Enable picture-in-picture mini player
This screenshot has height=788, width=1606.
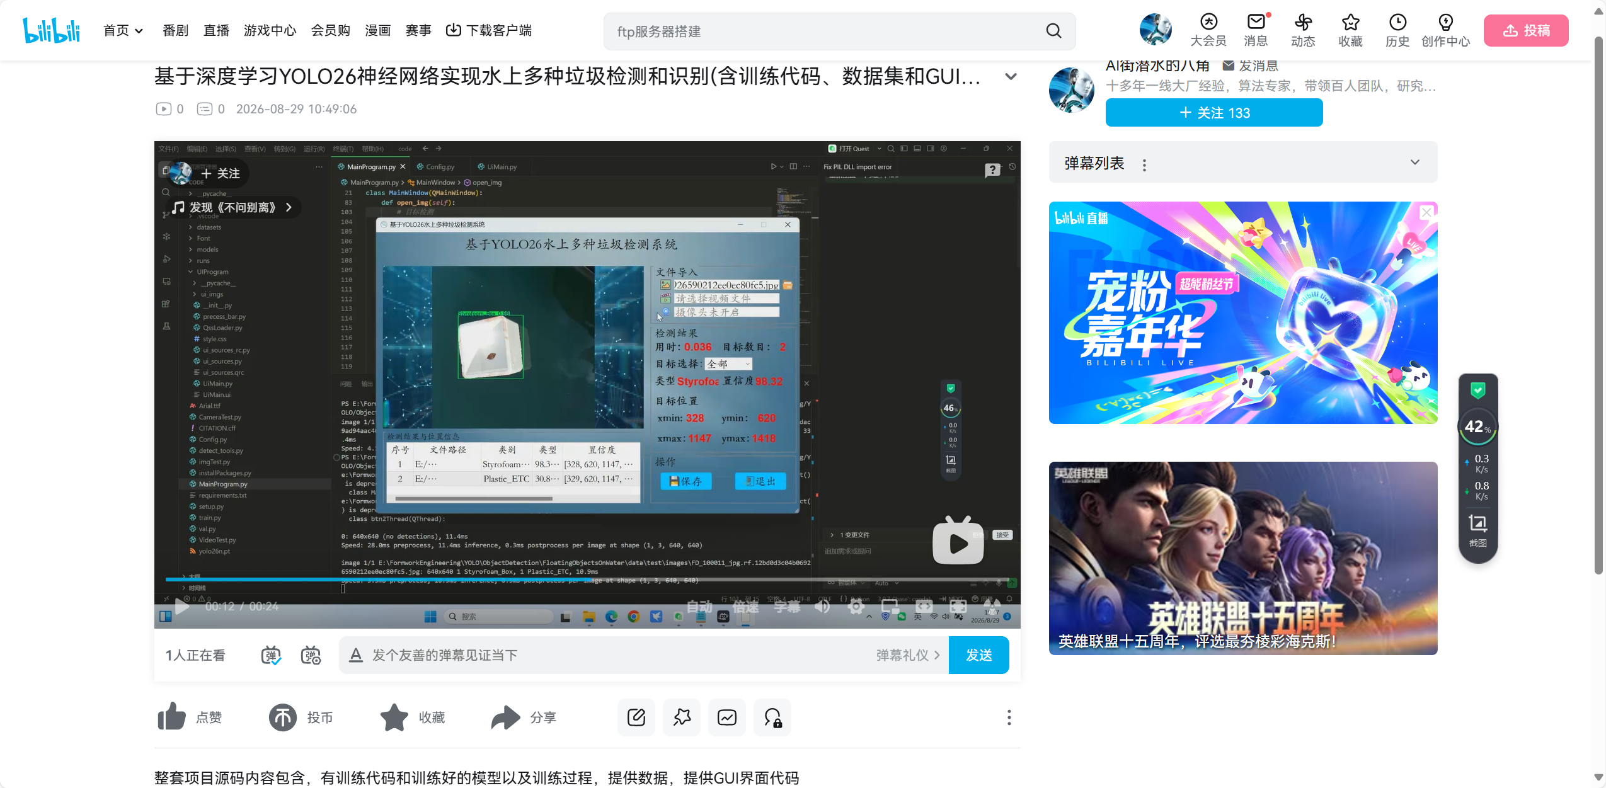890,607
